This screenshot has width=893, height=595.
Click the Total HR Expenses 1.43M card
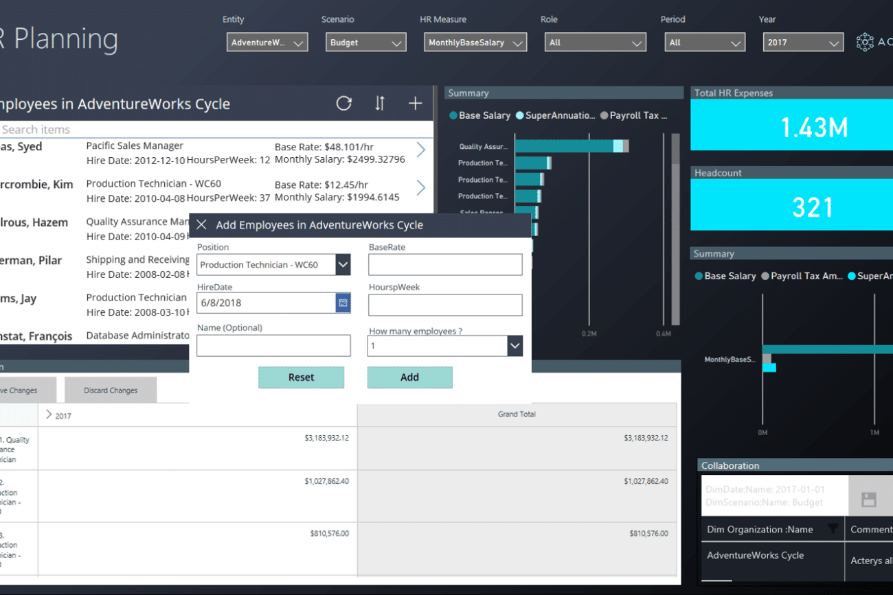(x=791, y=126)
